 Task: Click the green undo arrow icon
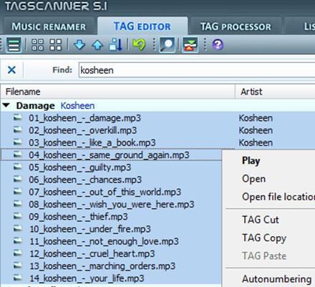click(139, 44)
